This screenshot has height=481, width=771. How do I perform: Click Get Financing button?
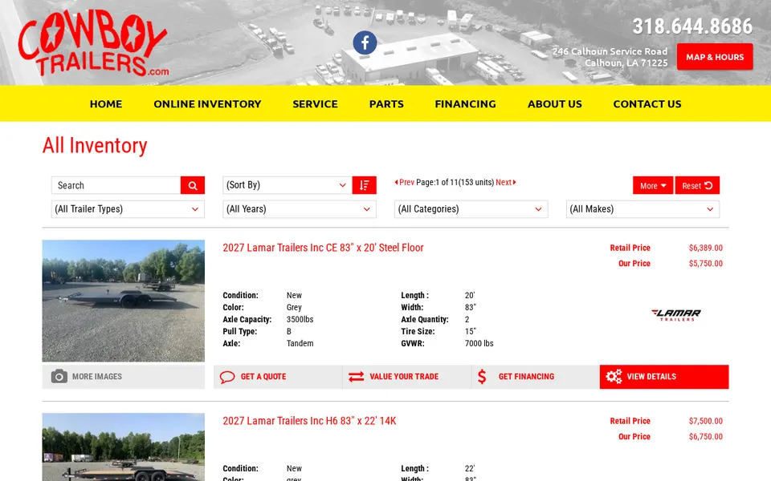point(536,377)
